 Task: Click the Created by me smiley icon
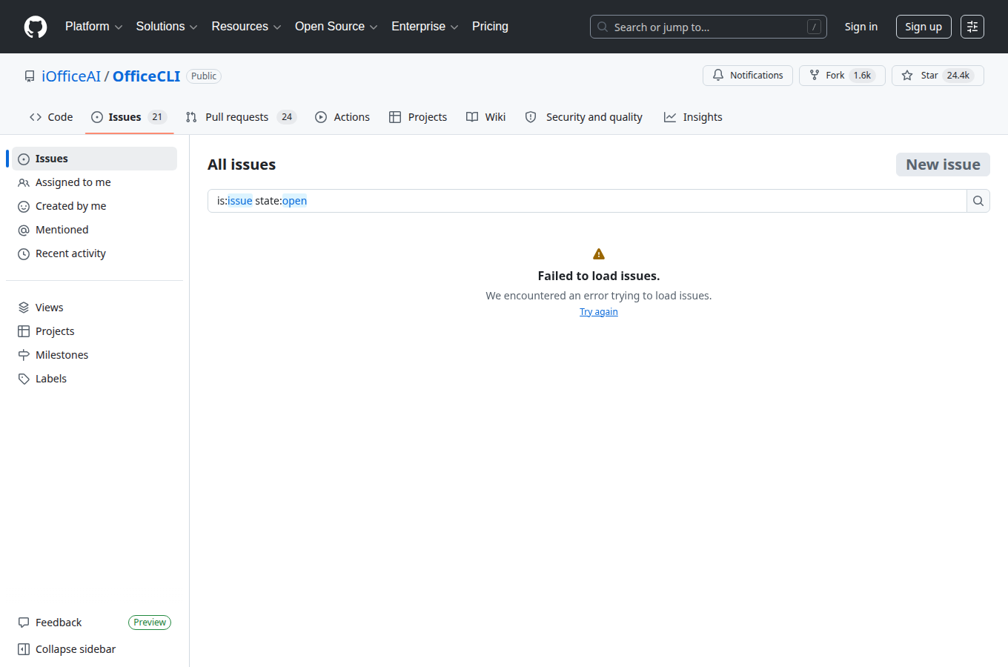coord(24,207)
